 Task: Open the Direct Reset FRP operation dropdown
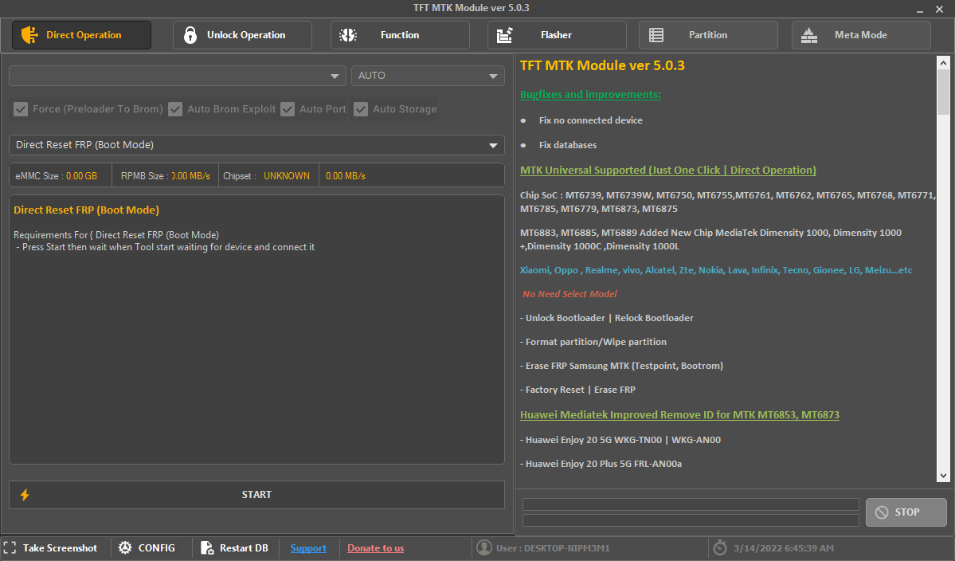256,145
